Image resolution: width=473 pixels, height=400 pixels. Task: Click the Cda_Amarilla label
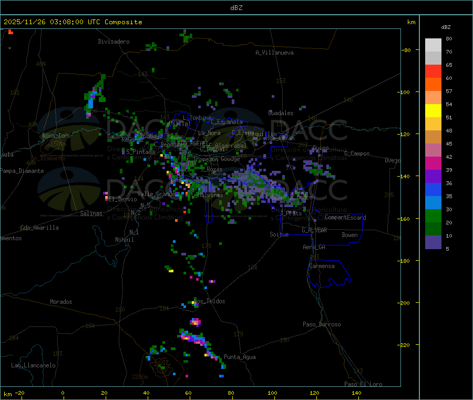(39, 228)
